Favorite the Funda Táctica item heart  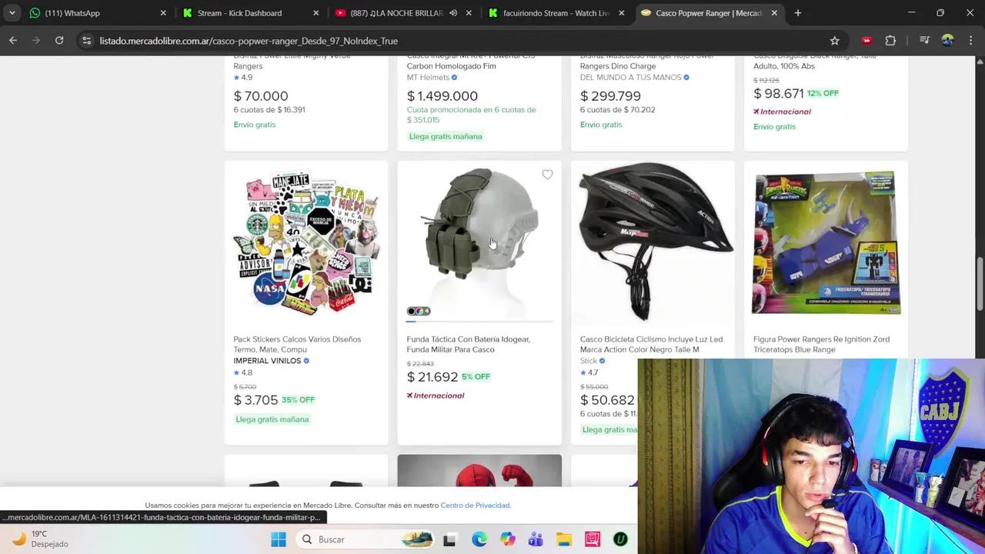tap(547, 175)
